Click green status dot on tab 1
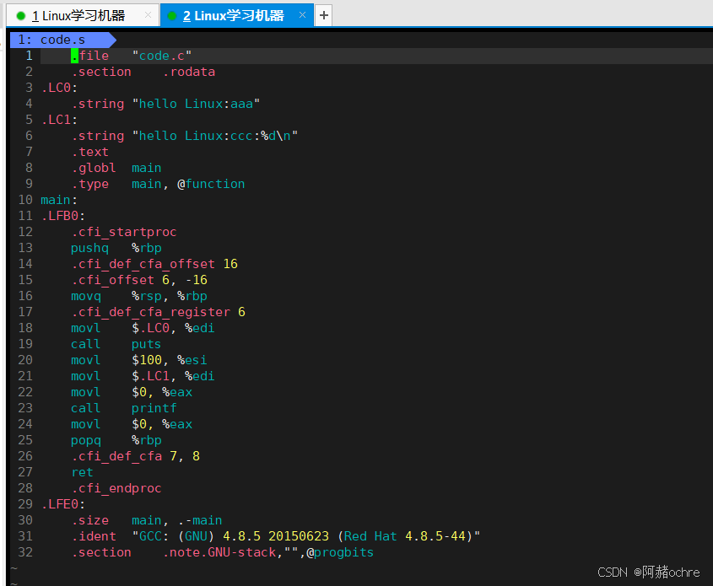Screen dimensions: 713x586 point(21,16)
